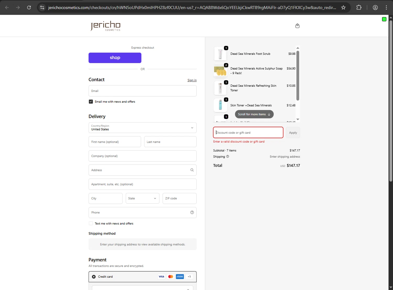Click the address search magnifier icon
393x290 pixels.
(x=192, y=170)
